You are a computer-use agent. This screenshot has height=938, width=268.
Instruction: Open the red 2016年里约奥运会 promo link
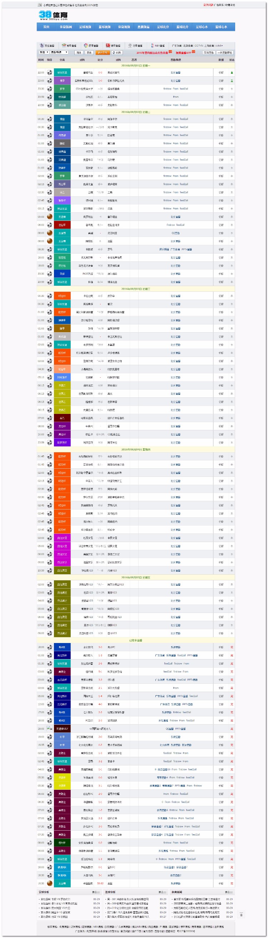tap(152, 53)
